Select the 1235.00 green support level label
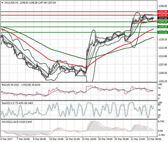 163,32
